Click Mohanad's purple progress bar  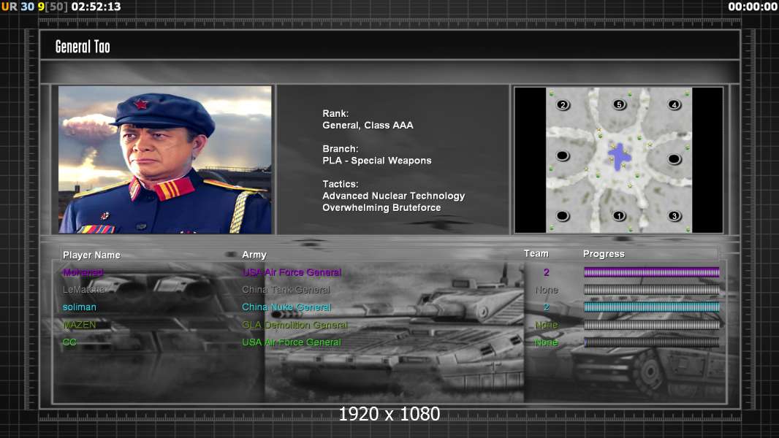coord(651,272)
